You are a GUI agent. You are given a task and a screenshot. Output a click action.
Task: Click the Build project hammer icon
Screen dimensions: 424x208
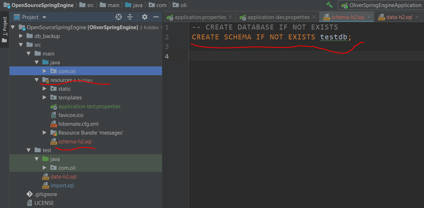329,5
